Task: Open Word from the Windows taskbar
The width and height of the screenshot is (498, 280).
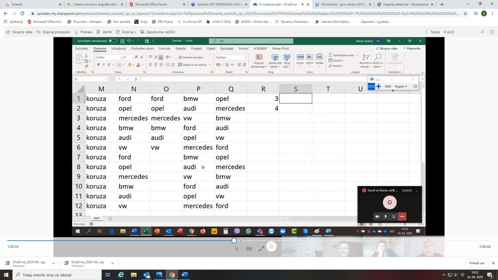Action: pyautogui.click(x=184, y=275)
